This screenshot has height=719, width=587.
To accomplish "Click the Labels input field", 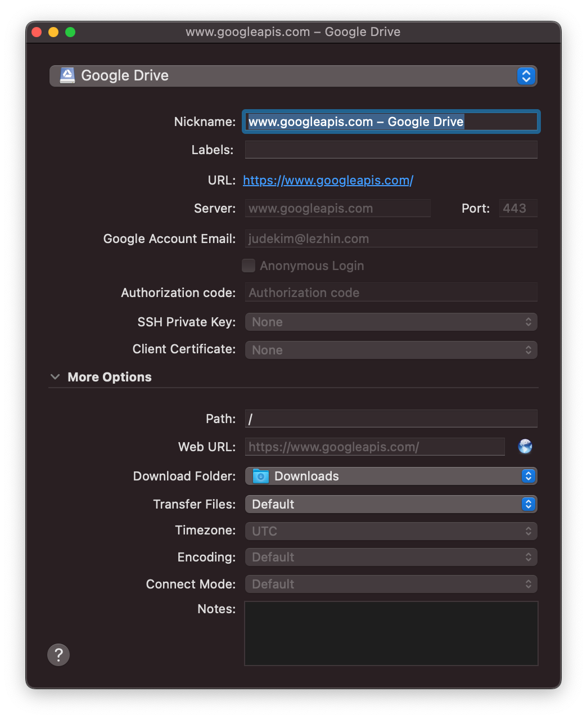I will (x=391, y=150).
